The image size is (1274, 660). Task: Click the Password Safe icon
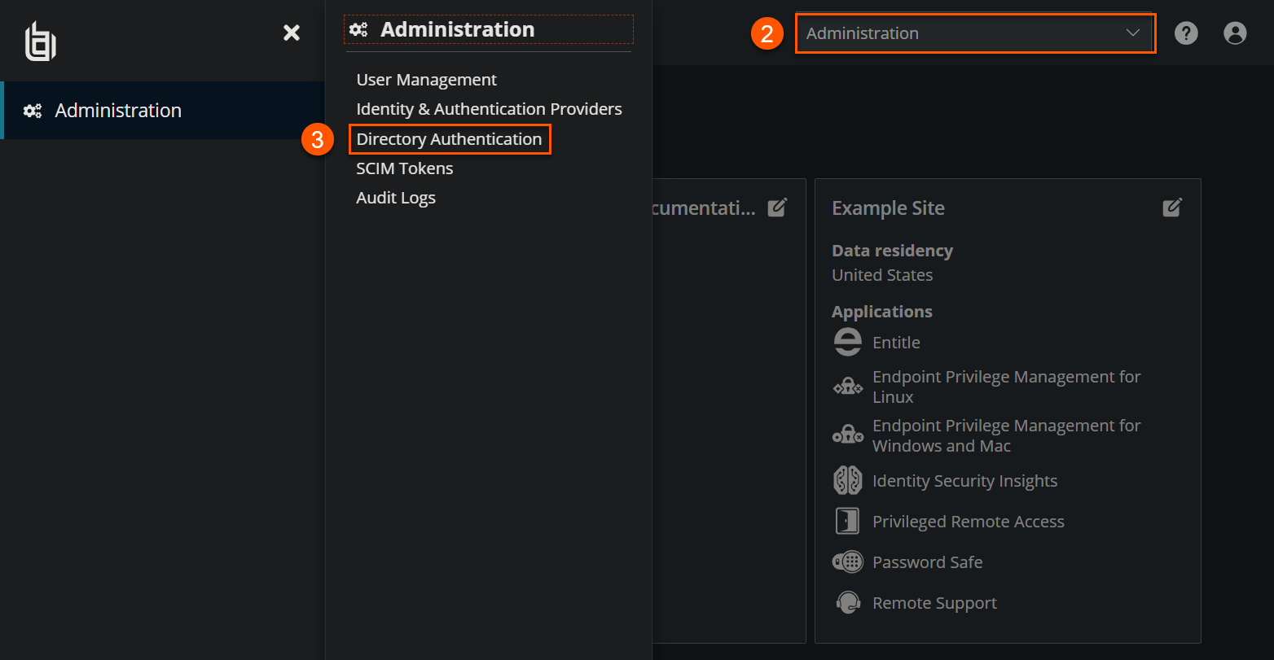[x=848, y=562]
